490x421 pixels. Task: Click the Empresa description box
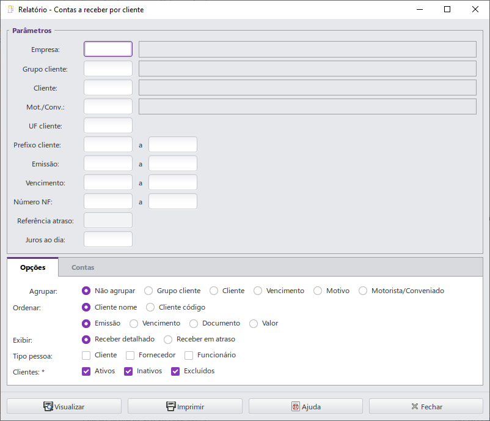(x=307, y=49)
